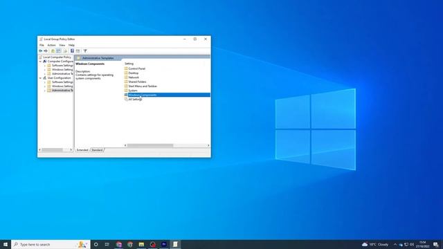Open the File menu
The image size is (443, 249).
coord(42,45)
